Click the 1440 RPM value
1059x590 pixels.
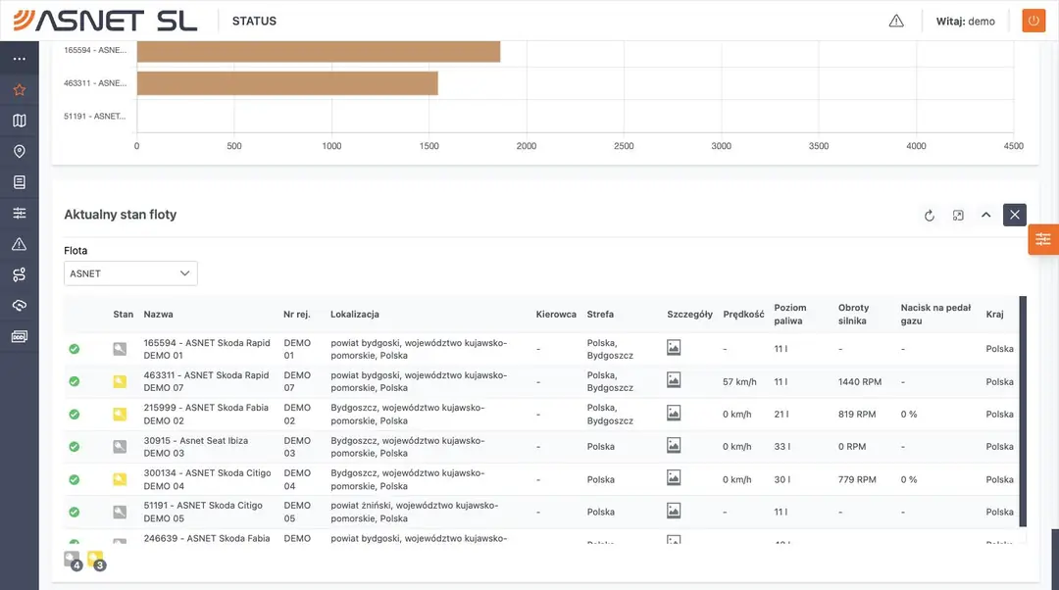coord(860,381)
